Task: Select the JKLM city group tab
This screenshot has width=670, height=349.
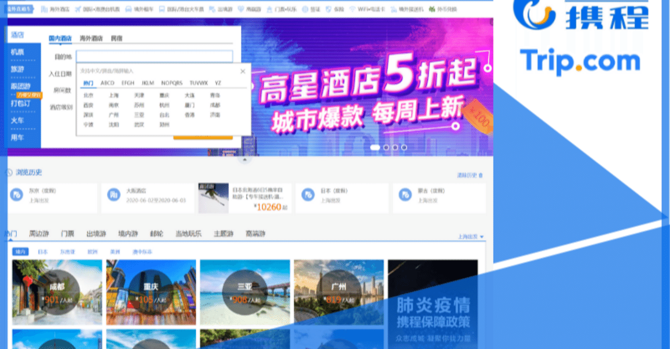Action: tap(148, 83)
